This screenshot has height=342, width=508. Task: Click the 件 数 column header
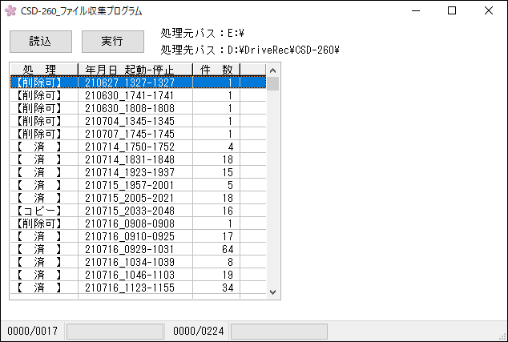point(216,70)
